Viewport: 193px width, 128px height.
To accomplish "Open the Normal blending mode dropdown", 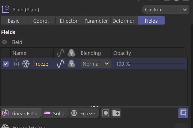I will (96, 64).
